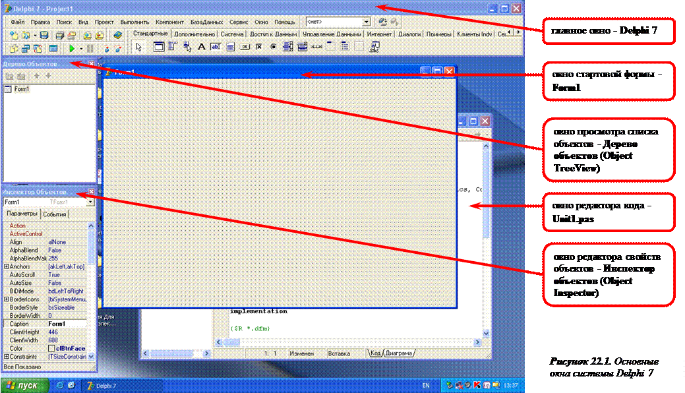Viewport: 685px width, 393px height.
Task: Click the Save file toolbar icon
Action: pyautogui.click(x=44, y=34)
